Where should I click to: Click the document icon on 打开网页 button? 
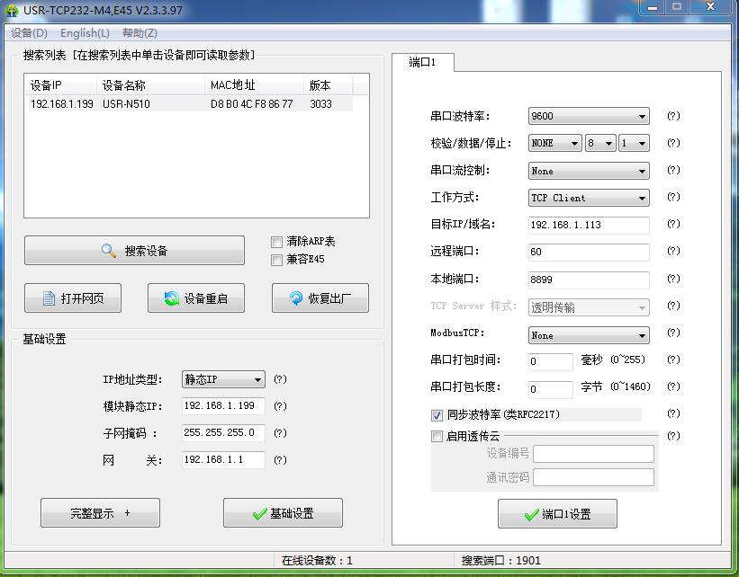[x=48, y=299]
